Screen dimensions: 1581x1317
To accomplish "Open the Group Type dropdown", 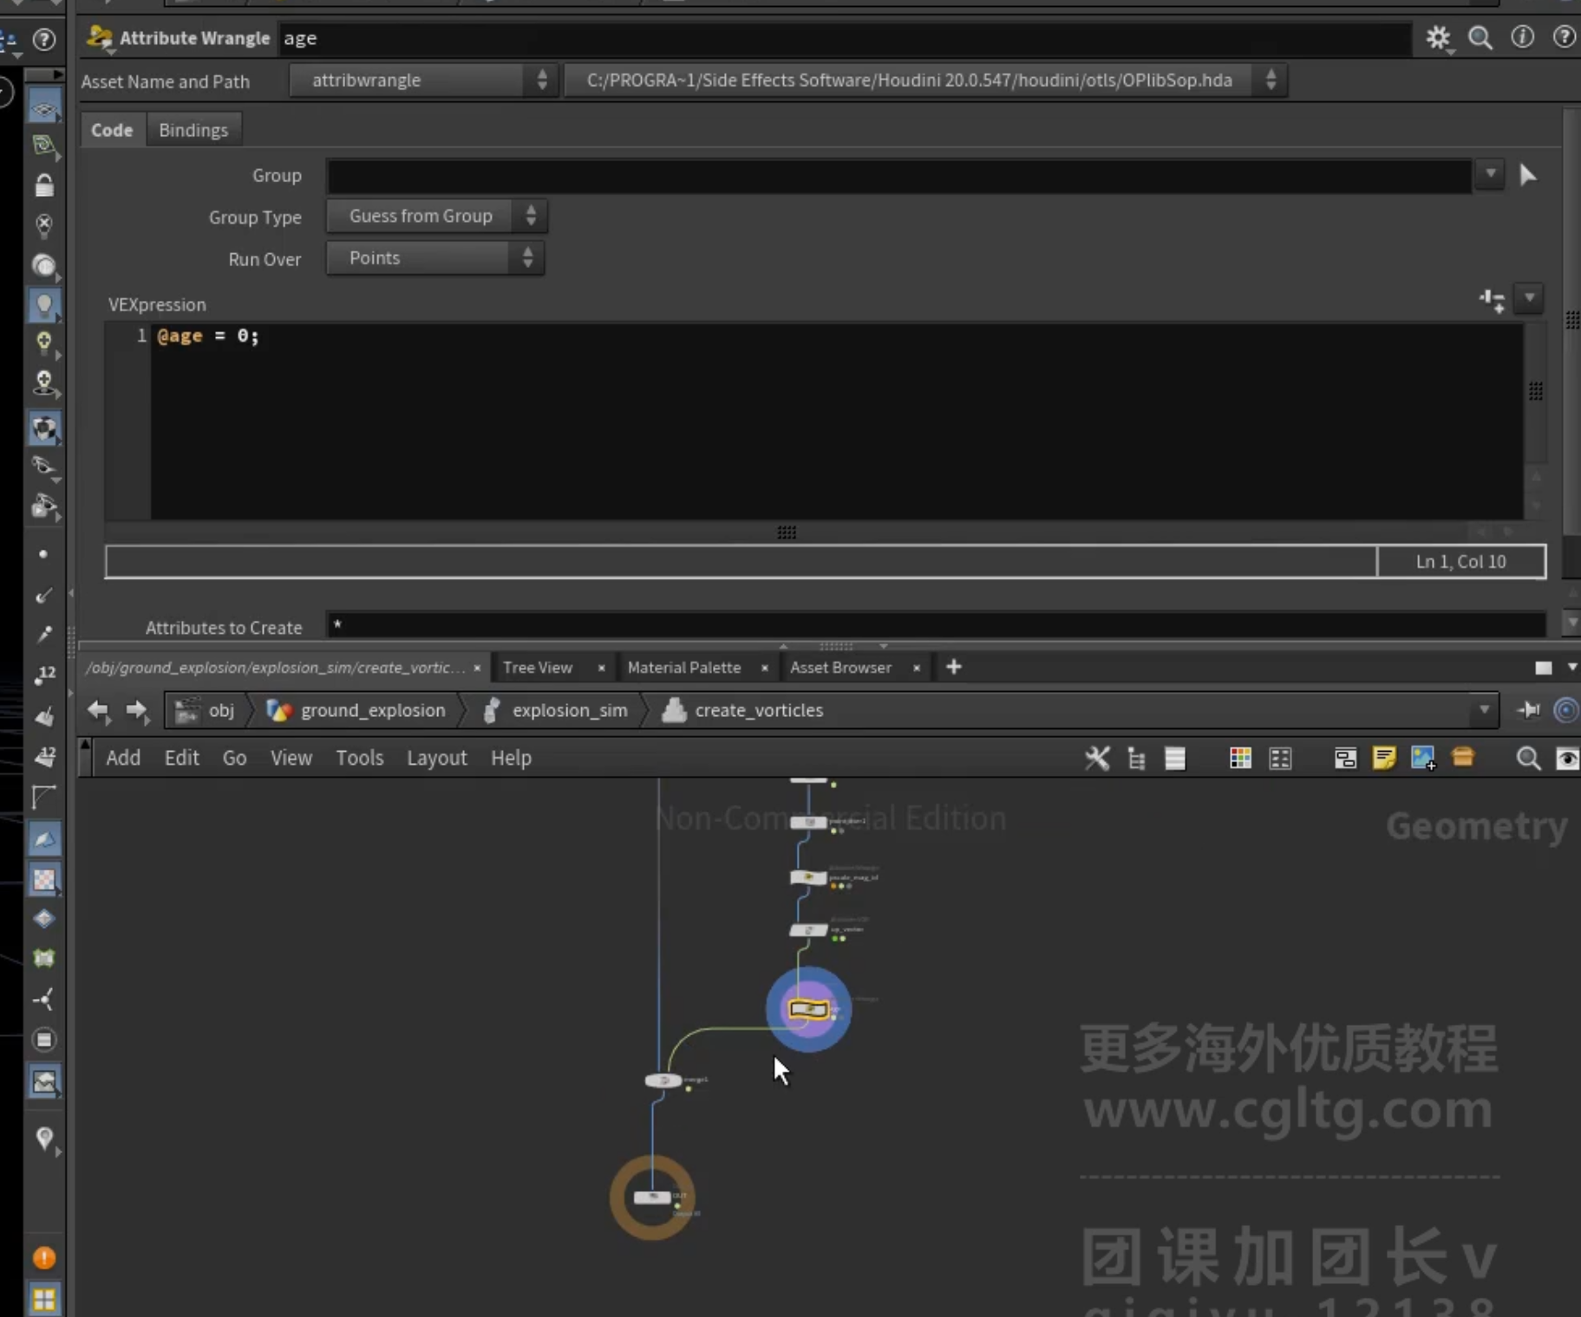I will pos(437,217).
